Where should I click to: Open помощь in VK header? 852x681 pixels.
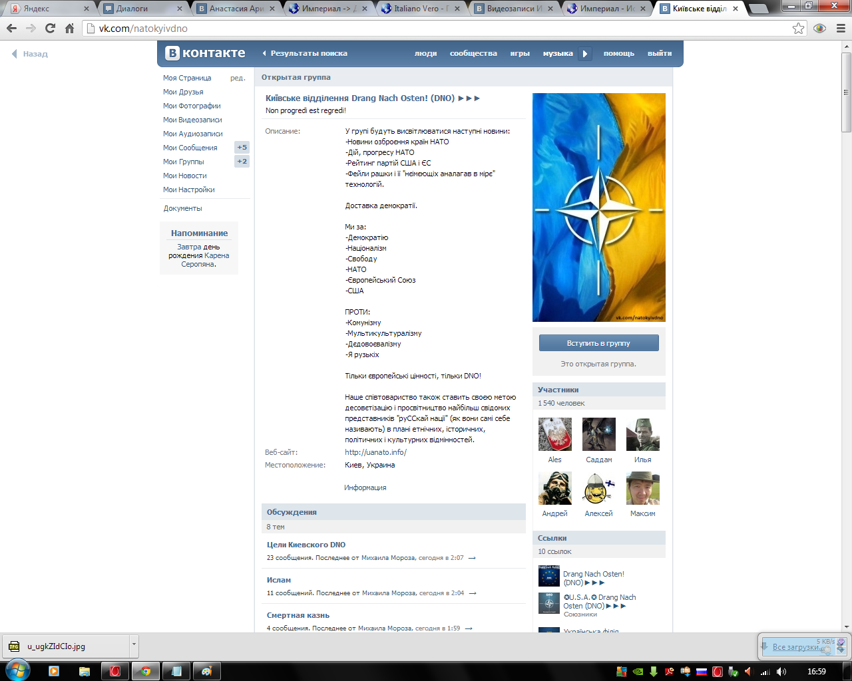pyautogui.click(x=619, y=53)
